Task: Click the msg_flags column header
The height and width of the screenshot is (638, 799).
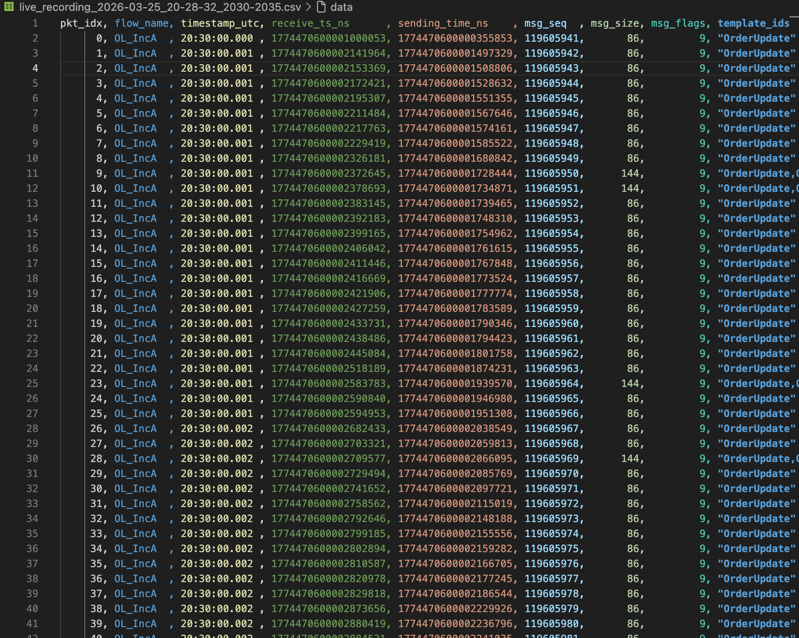Action: (x=678, y=23)
